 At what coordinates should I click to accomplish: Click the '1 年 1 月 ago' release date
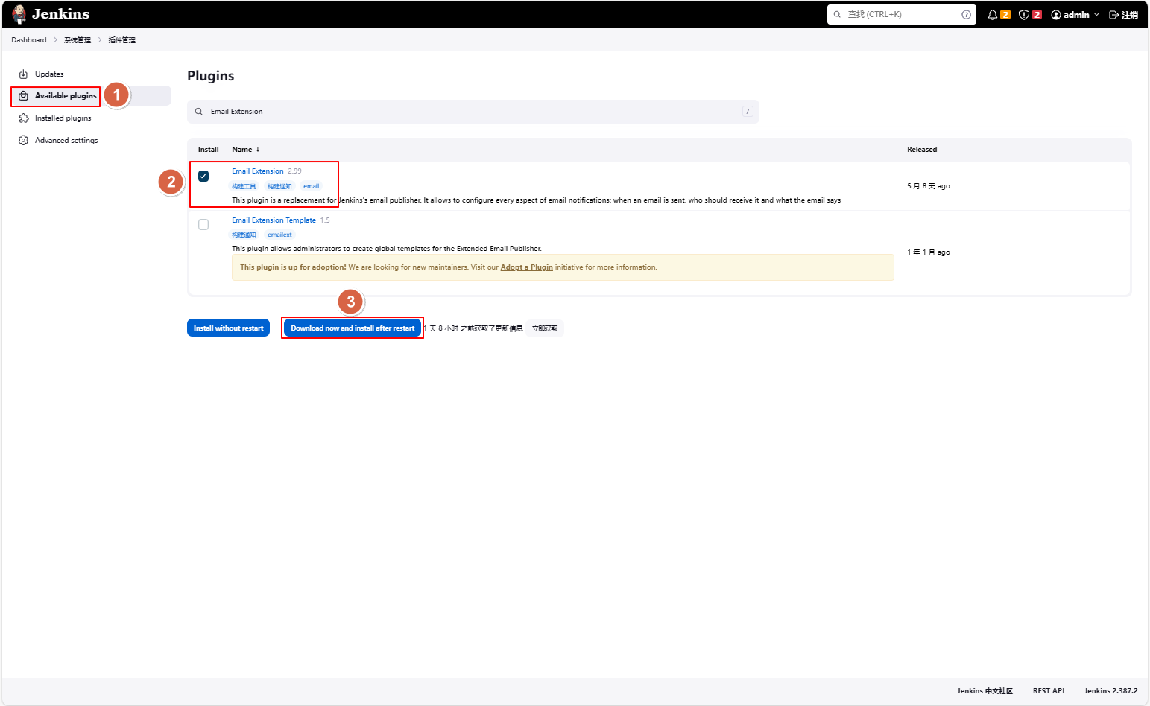pyautogui.click(x=929, y=252)
